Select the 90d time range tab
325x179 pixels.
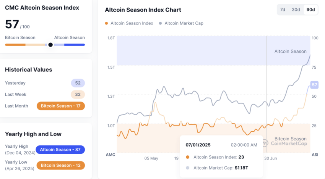(x=310, y=10)
